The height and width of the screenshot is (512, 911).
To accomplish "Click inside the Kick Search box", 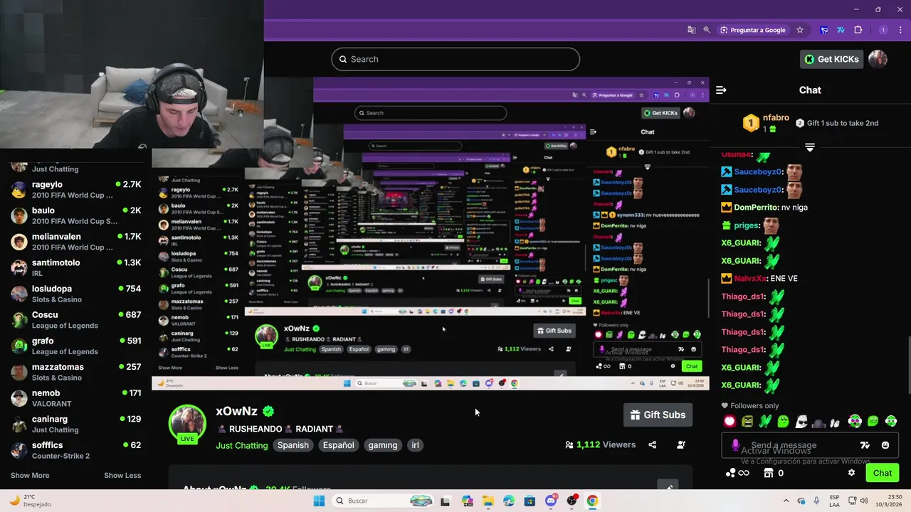I will click(455, 59).
